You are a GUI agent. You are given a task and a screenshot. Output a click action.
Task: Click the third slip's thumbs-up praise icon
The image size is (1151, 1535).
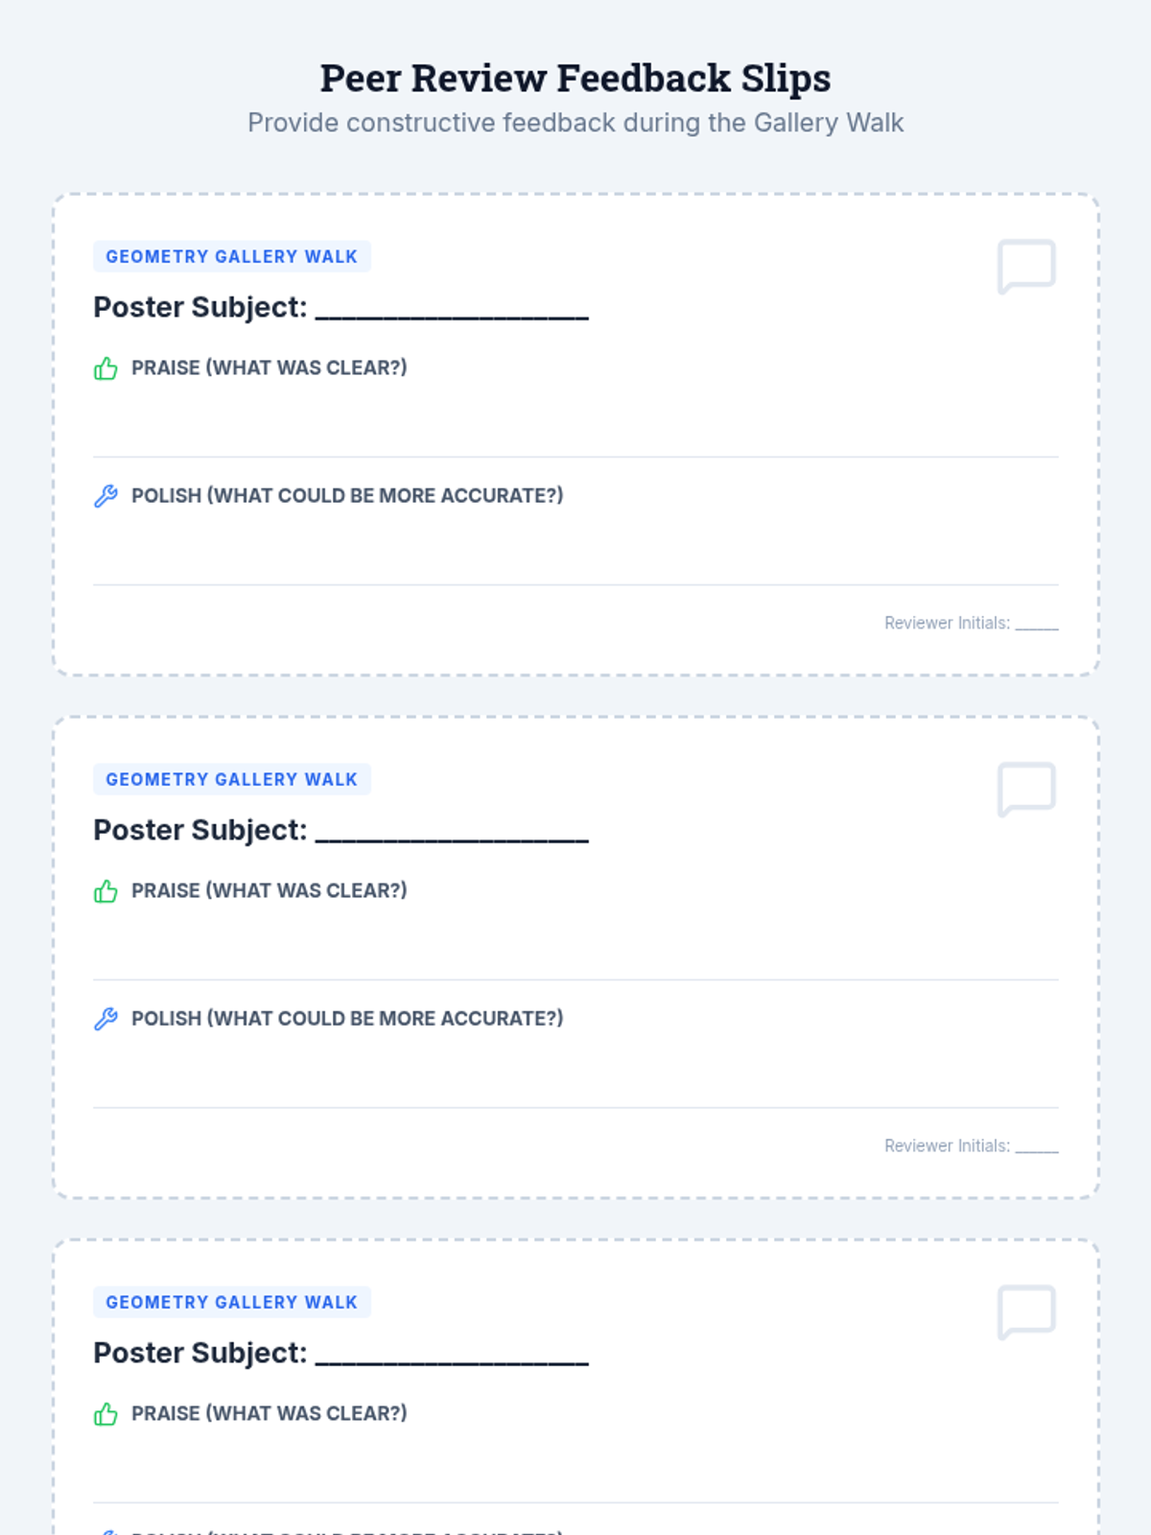click(x=106, y=1414)
